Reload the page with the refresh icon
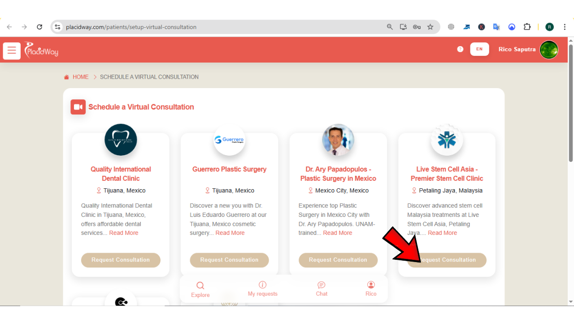 point(39,26)
